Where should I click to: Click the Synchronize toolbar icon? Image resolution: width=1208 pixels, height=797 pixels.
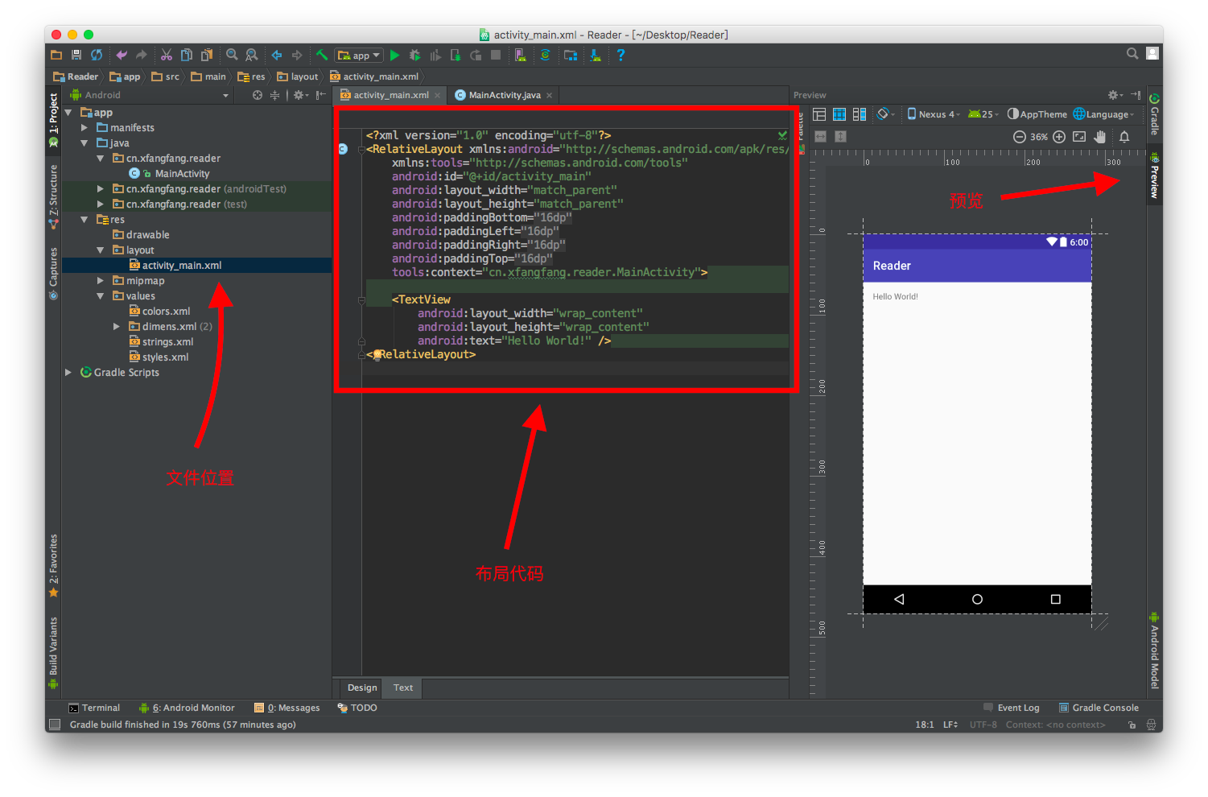click(x=97, y=55)
